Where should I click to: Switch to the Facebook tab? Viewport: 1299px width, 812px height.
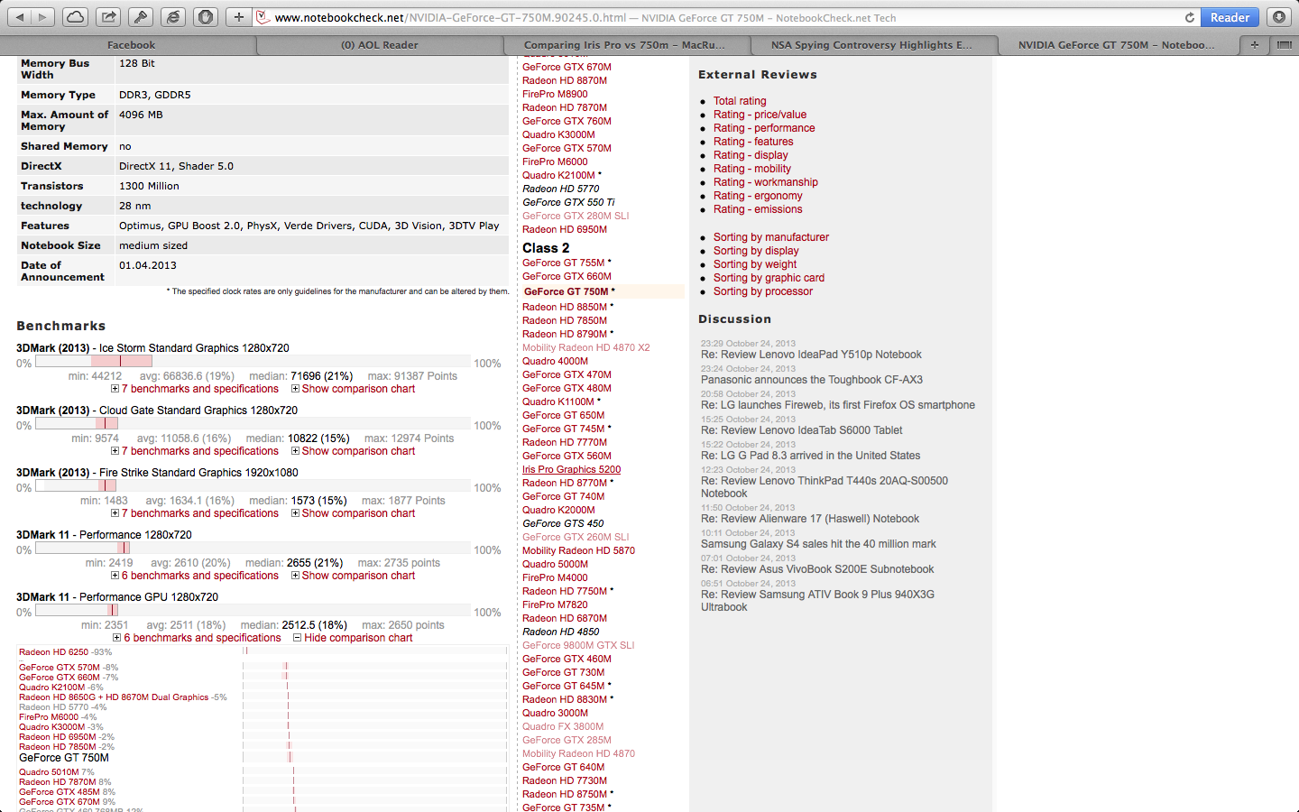tap(131, 45)
